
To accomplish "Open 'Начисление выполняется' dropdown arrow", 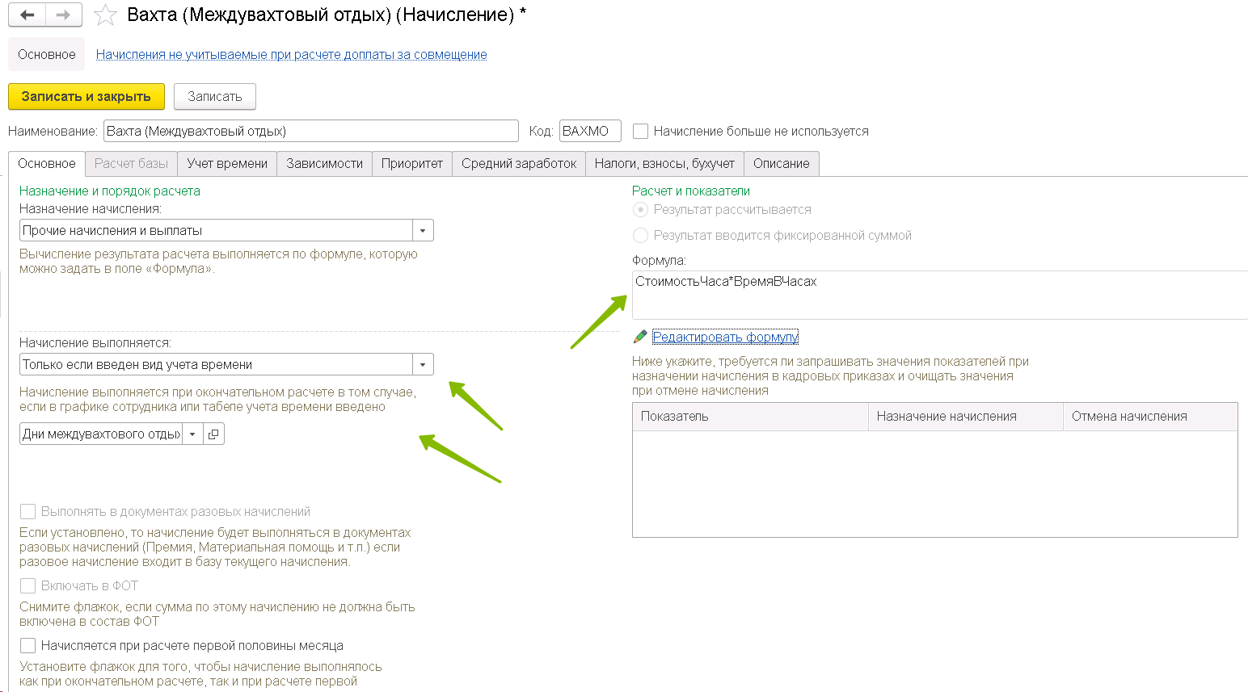I will click(x=423, y=365).
